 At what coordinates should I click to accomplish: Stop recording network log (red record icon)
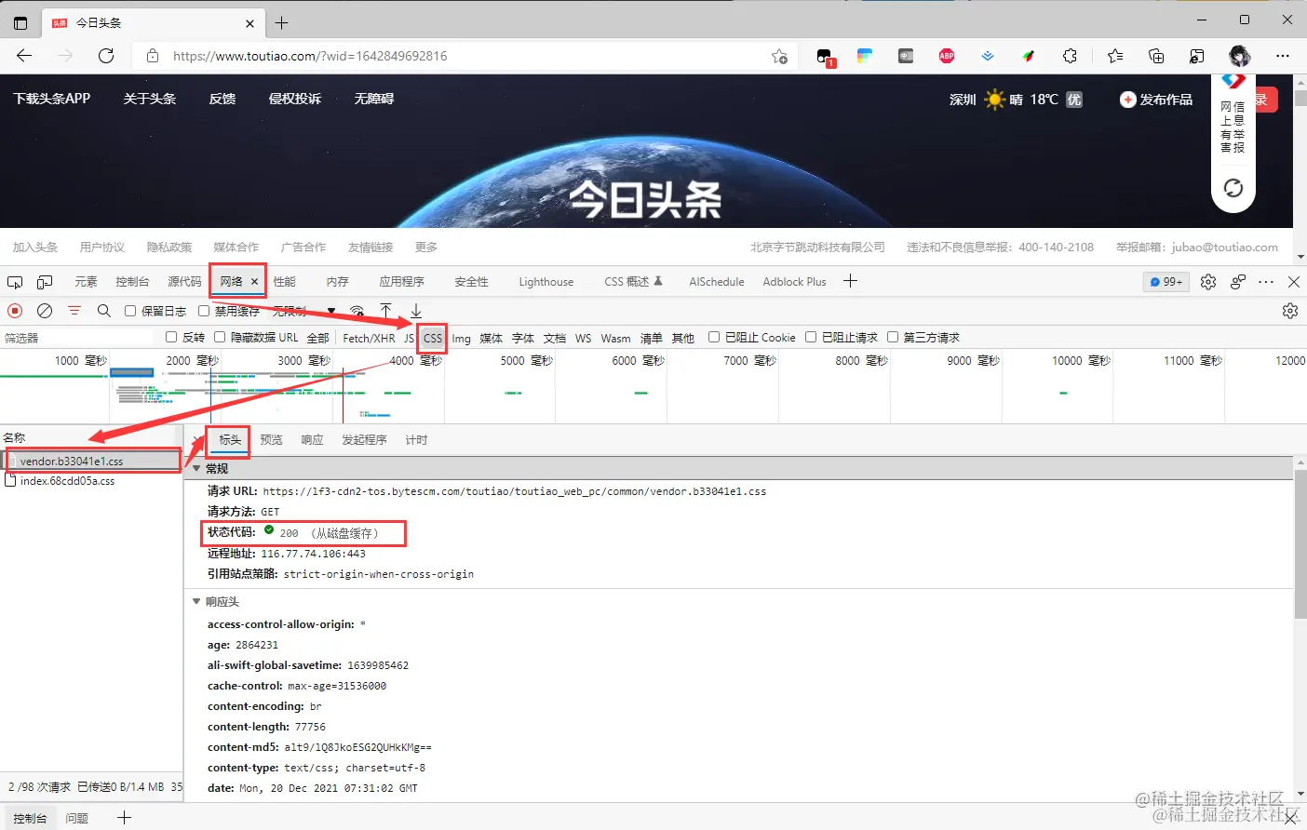tap(15, 311)
